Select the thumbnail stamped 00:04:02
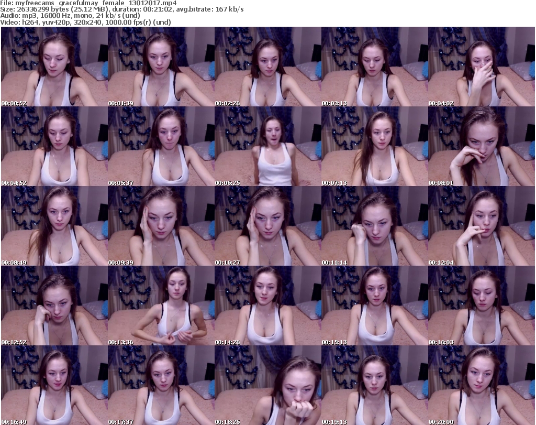This screenshot has width=536, height=425. (x=482, y=67)
